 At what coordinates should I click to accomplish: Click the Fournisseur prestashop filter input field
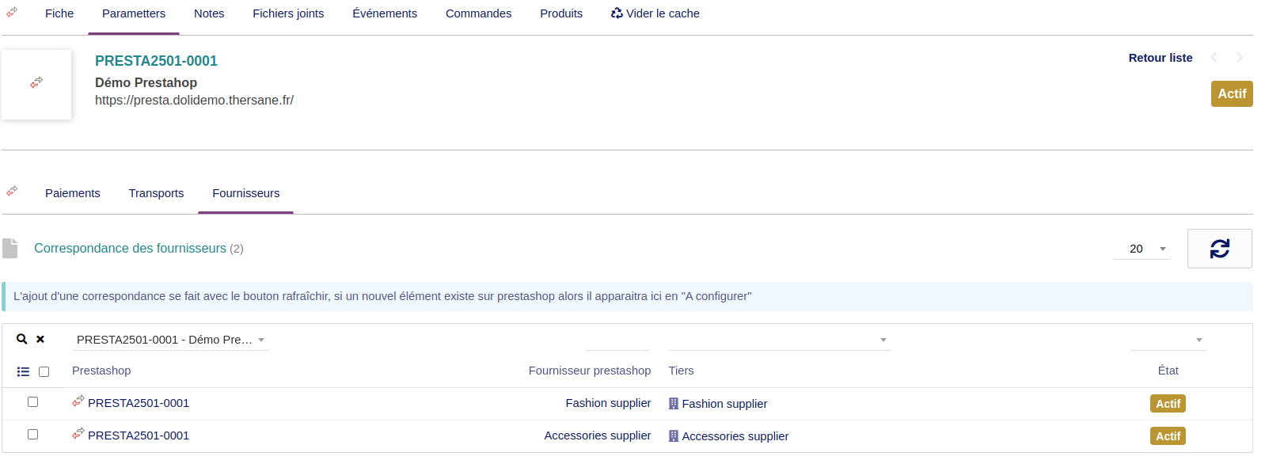pyautogui.click(x=617, y=340)
